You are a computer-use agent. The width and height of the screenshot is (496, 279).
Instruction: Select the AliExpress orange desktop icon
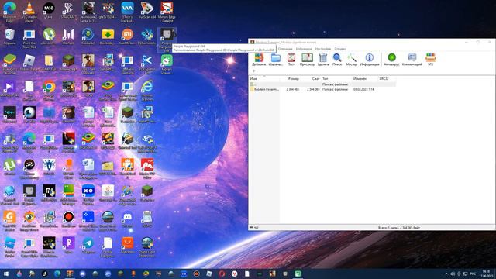127,246
